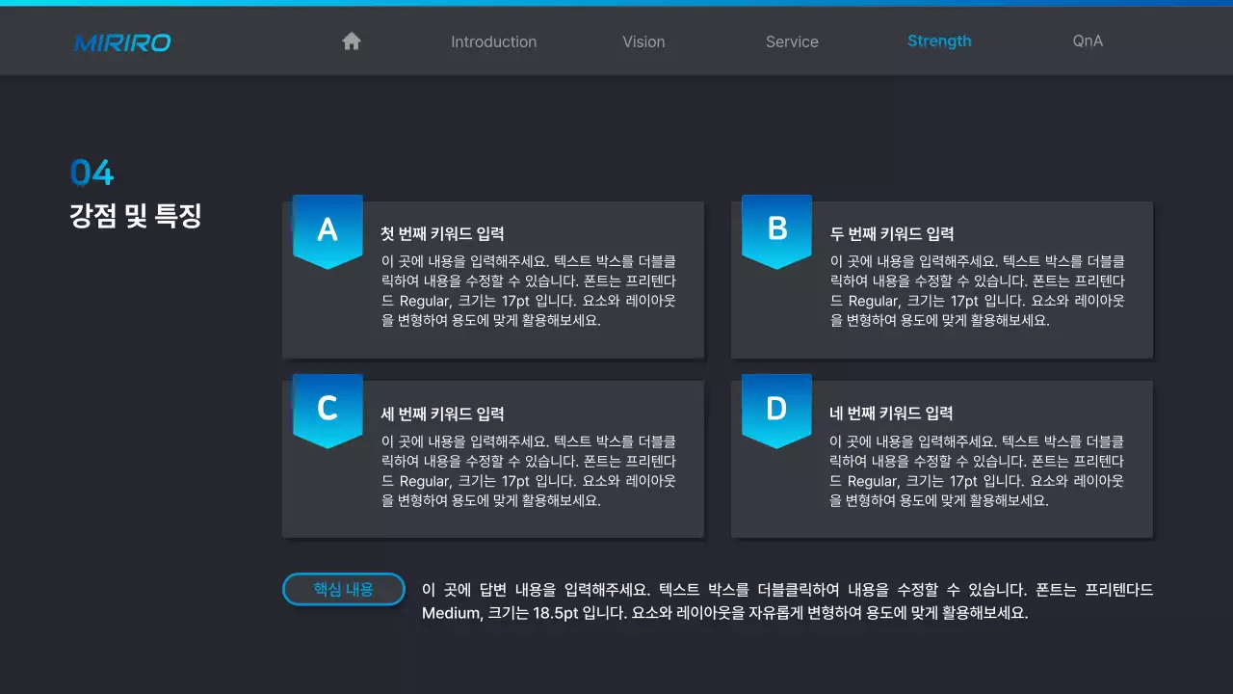The width and height of the screenshot is (1233, 694).
Task: Click the 핵심 내용 pill button
Action: (343, 589)
